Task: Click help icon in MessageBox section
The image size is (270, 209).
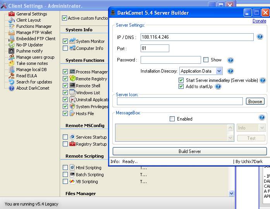Action: click(262, 117)
